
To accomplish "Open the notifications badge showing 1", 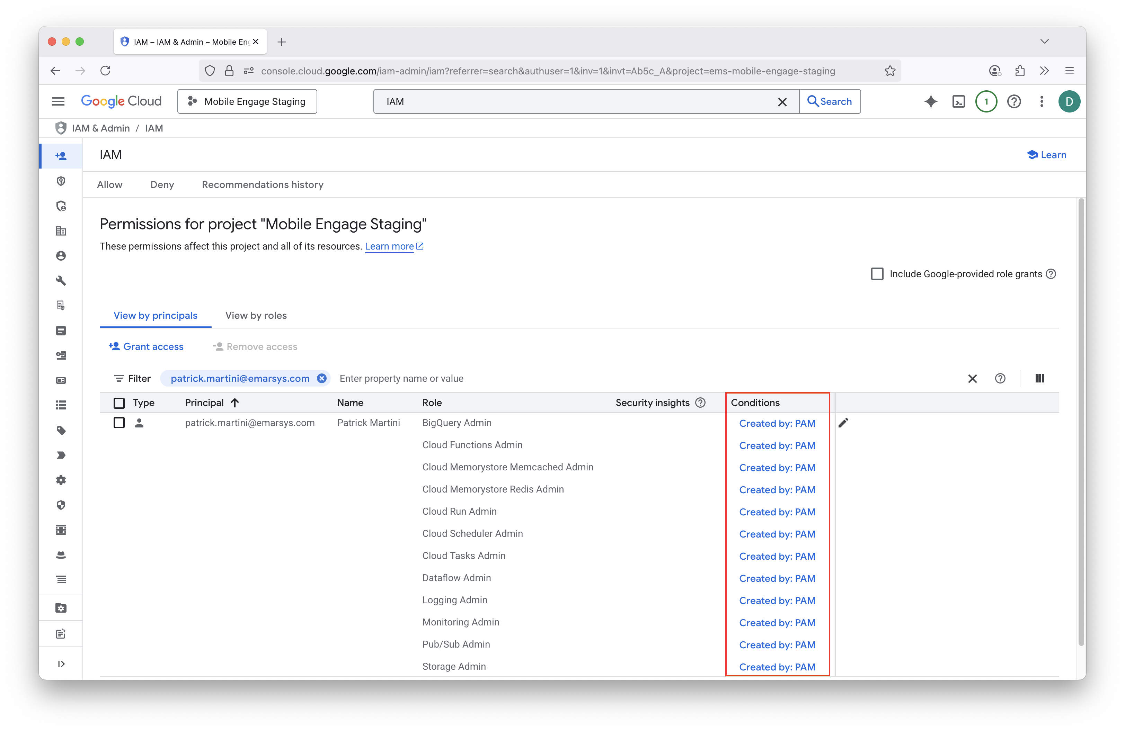I will coord(986,101).
